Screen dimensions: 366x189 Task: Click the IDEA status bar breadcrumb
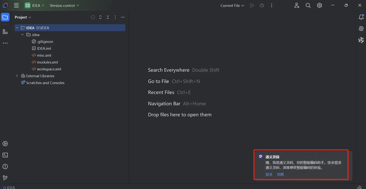click(9, 187)
